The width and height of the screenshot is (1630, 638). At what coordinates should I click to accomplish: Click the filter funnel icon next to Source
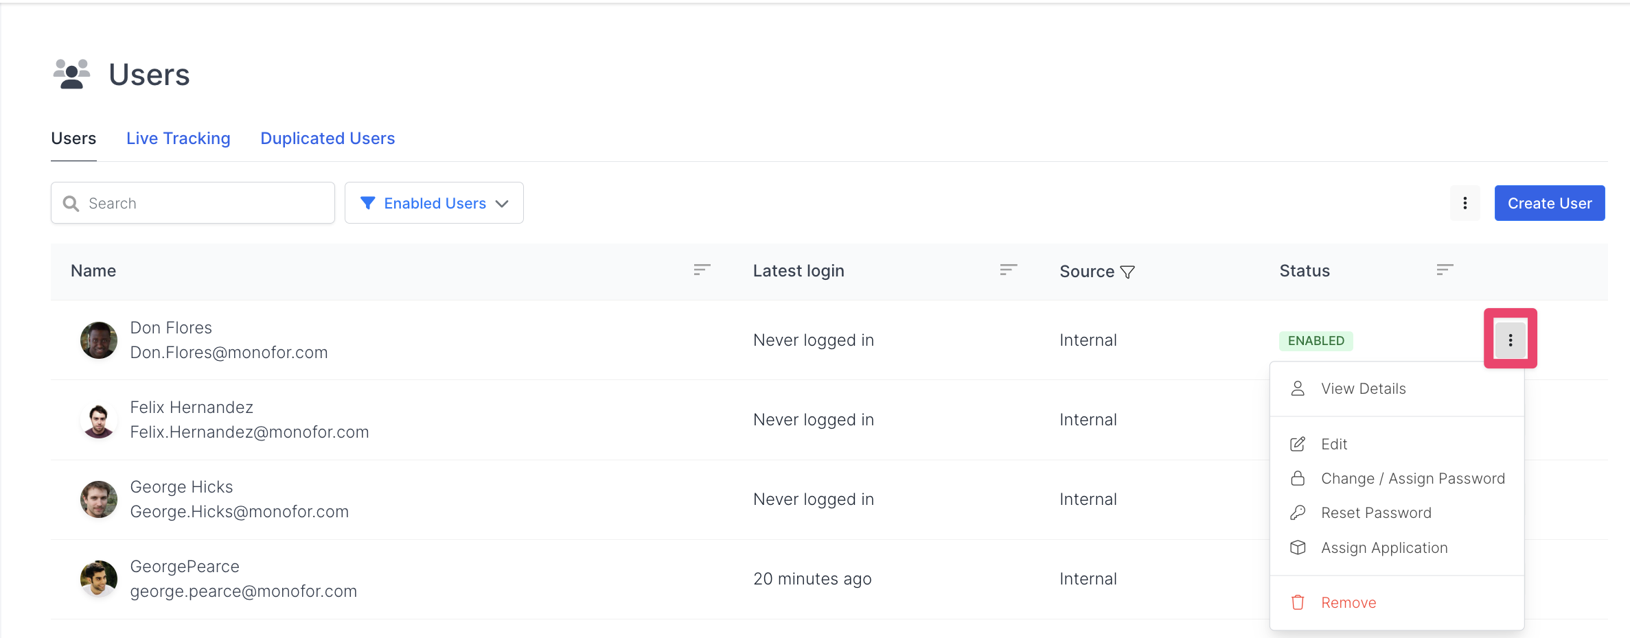[1127, 272]
